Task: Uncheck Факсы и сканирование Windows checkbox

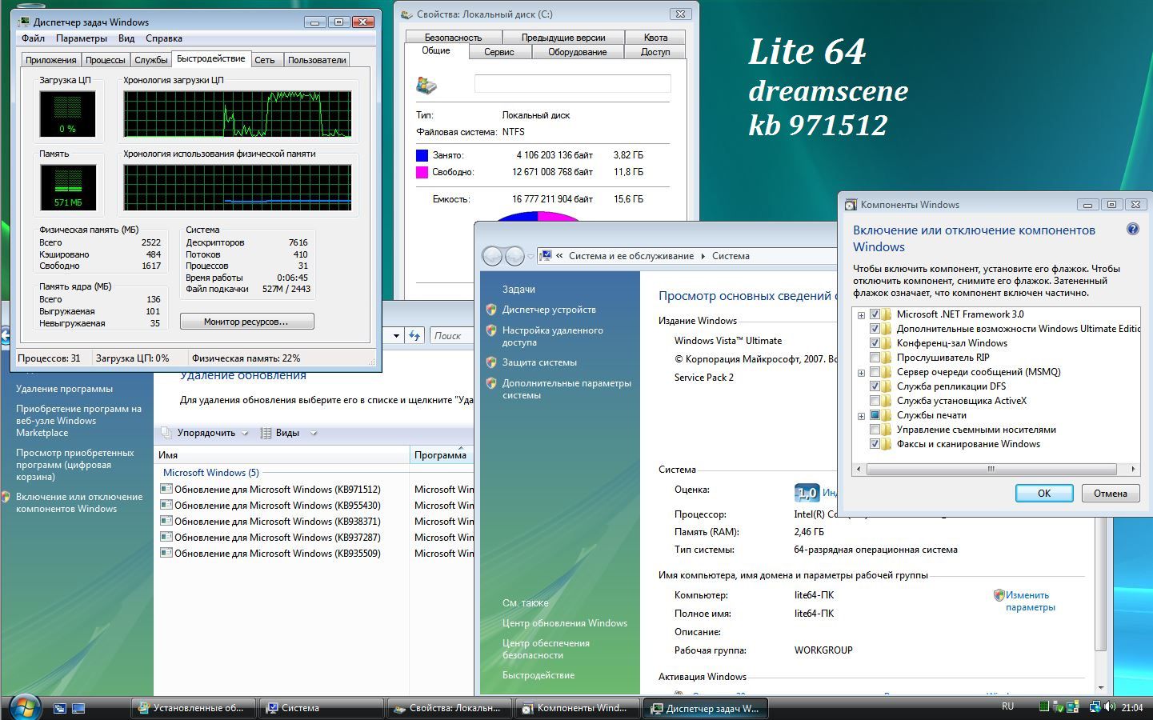Action: click(875, 444)
